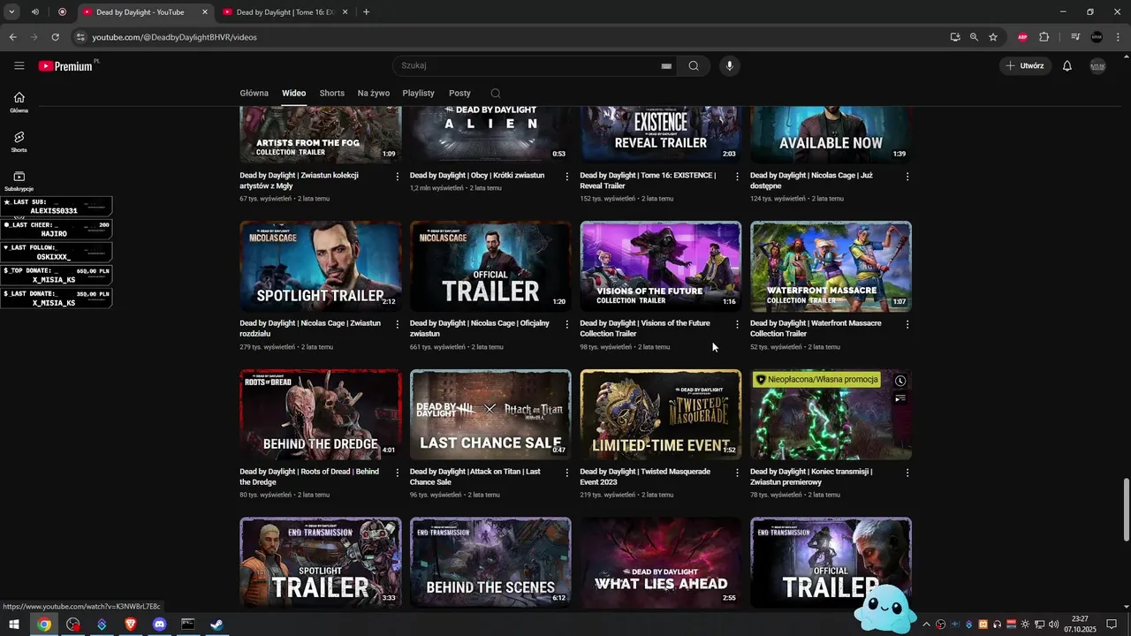Open options menu for Nicolas Cage Już dostępne

[x=907, y=177]
